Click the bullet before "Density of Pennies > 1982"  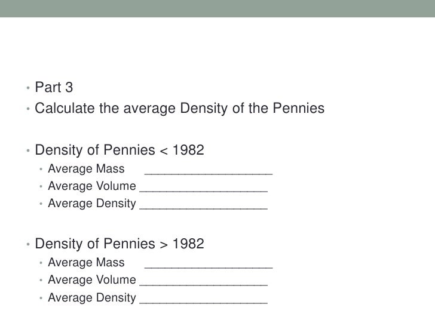coord(27,245)
